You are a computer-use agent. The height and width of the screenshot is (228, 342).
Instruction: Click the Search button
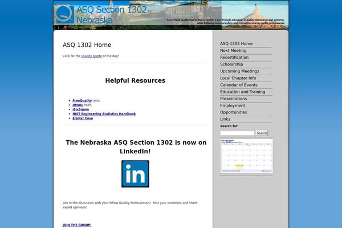tap(262, 133)
